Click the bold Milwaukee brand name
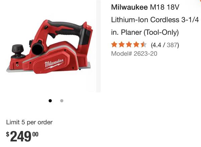This screenshot has width=201, height=147. (x=129, y=7)
